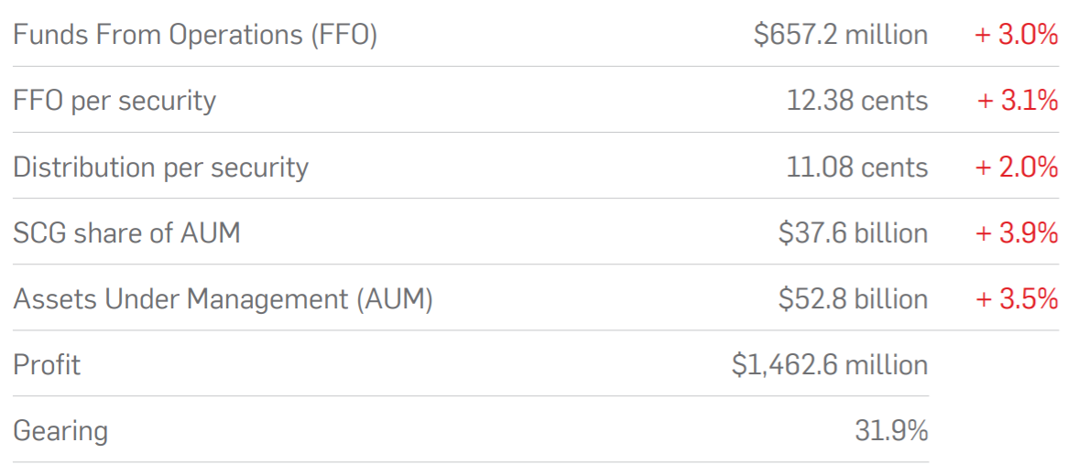Select the $37.6 billion value

854,233
